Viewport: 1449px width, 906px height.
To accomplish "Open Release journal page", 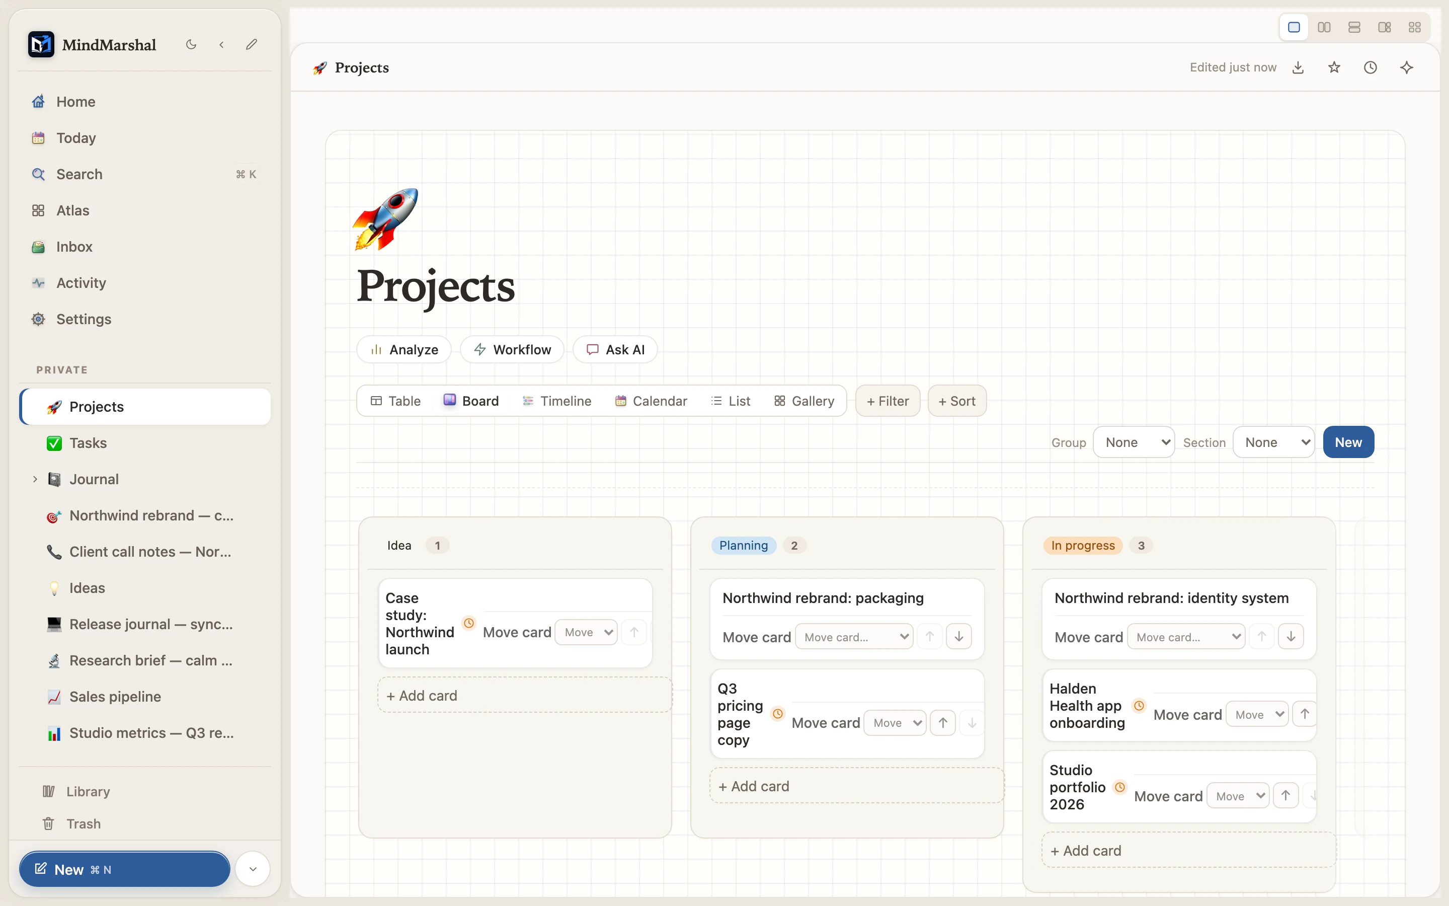I will click(145, 624).
